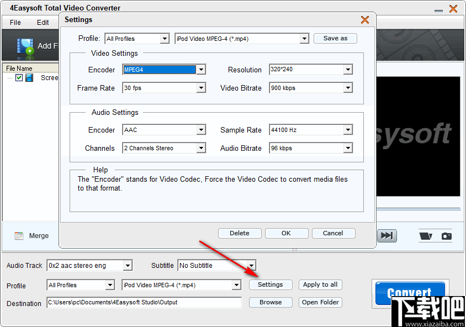Uncheck the Scree file in the file list
466x327 pixels.
(20, 78)
